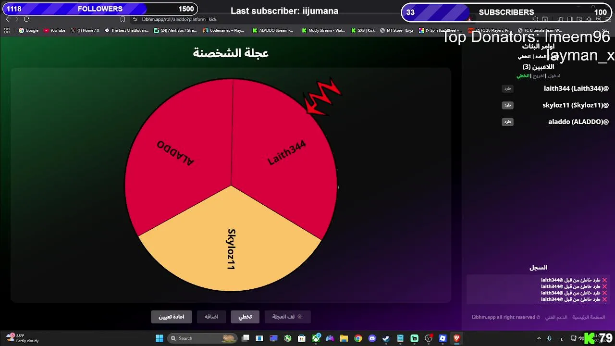This screenshot has width=615, height=346.
Task: Open the apps grid icon in bookmarks bar
Action: tap(7, 30)
